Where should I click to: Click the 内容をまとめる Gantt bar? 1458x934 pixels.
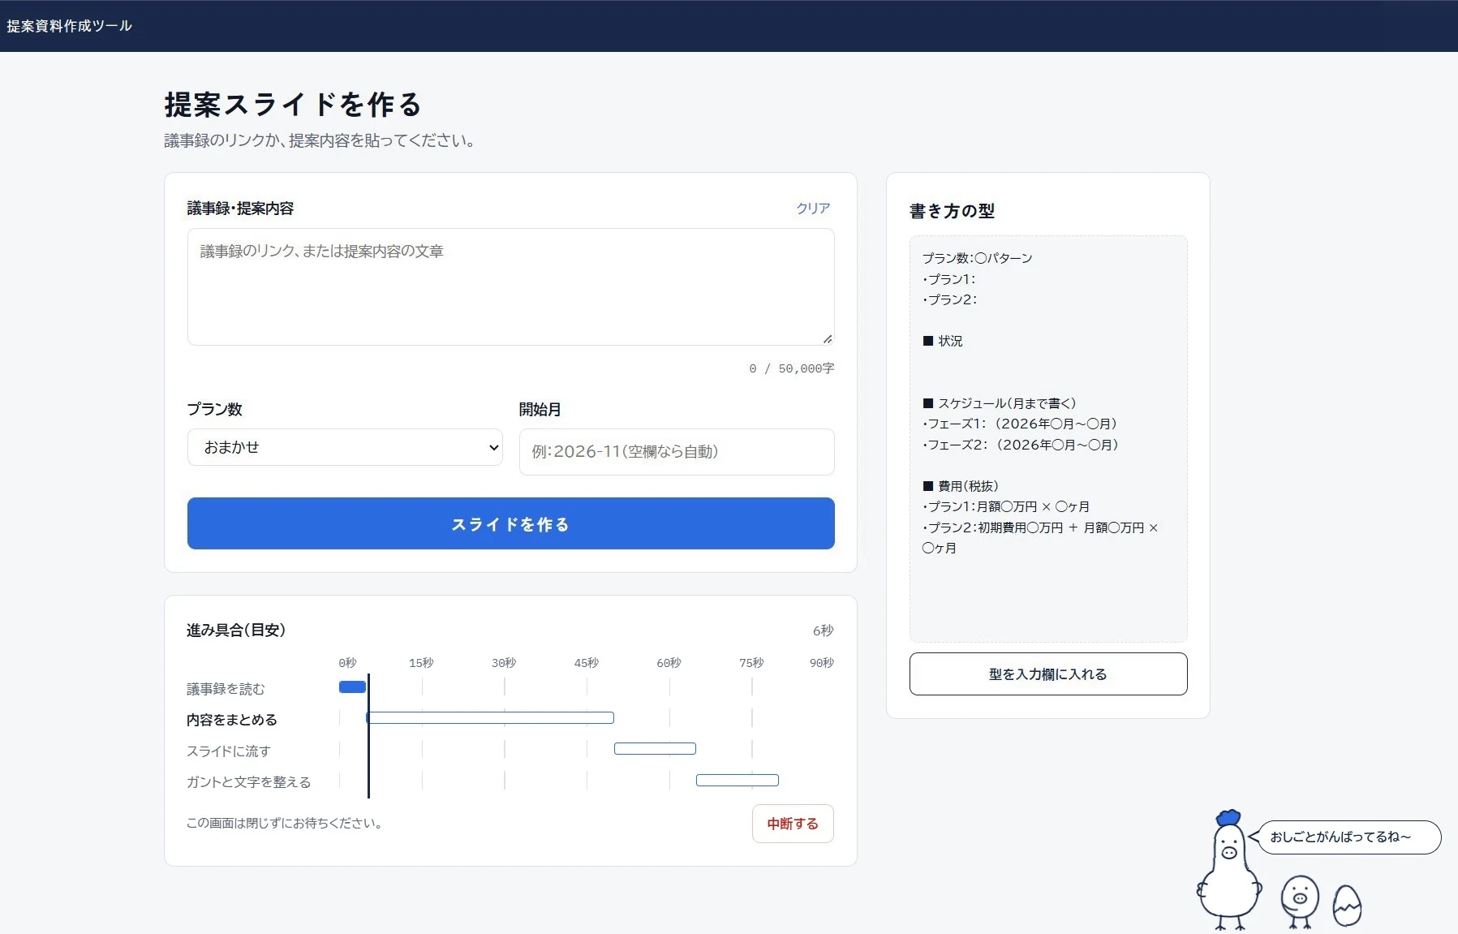pos(490,717)
